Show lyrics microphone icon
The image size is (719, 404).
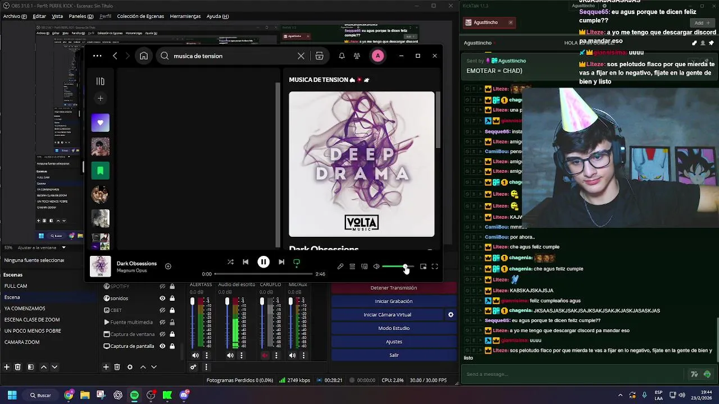coord(340,267)
